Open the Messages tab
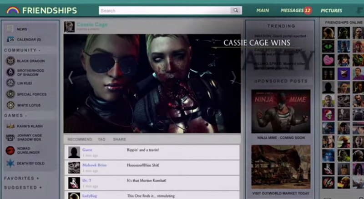 coord(292,10)
